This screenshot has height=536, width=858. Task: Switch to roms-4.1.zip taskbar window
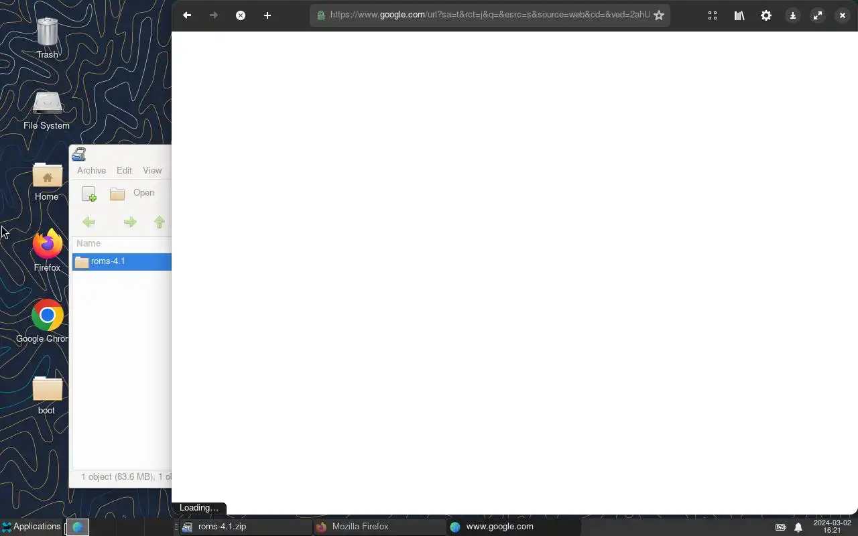pyautogui.click(x=245, y=527)
